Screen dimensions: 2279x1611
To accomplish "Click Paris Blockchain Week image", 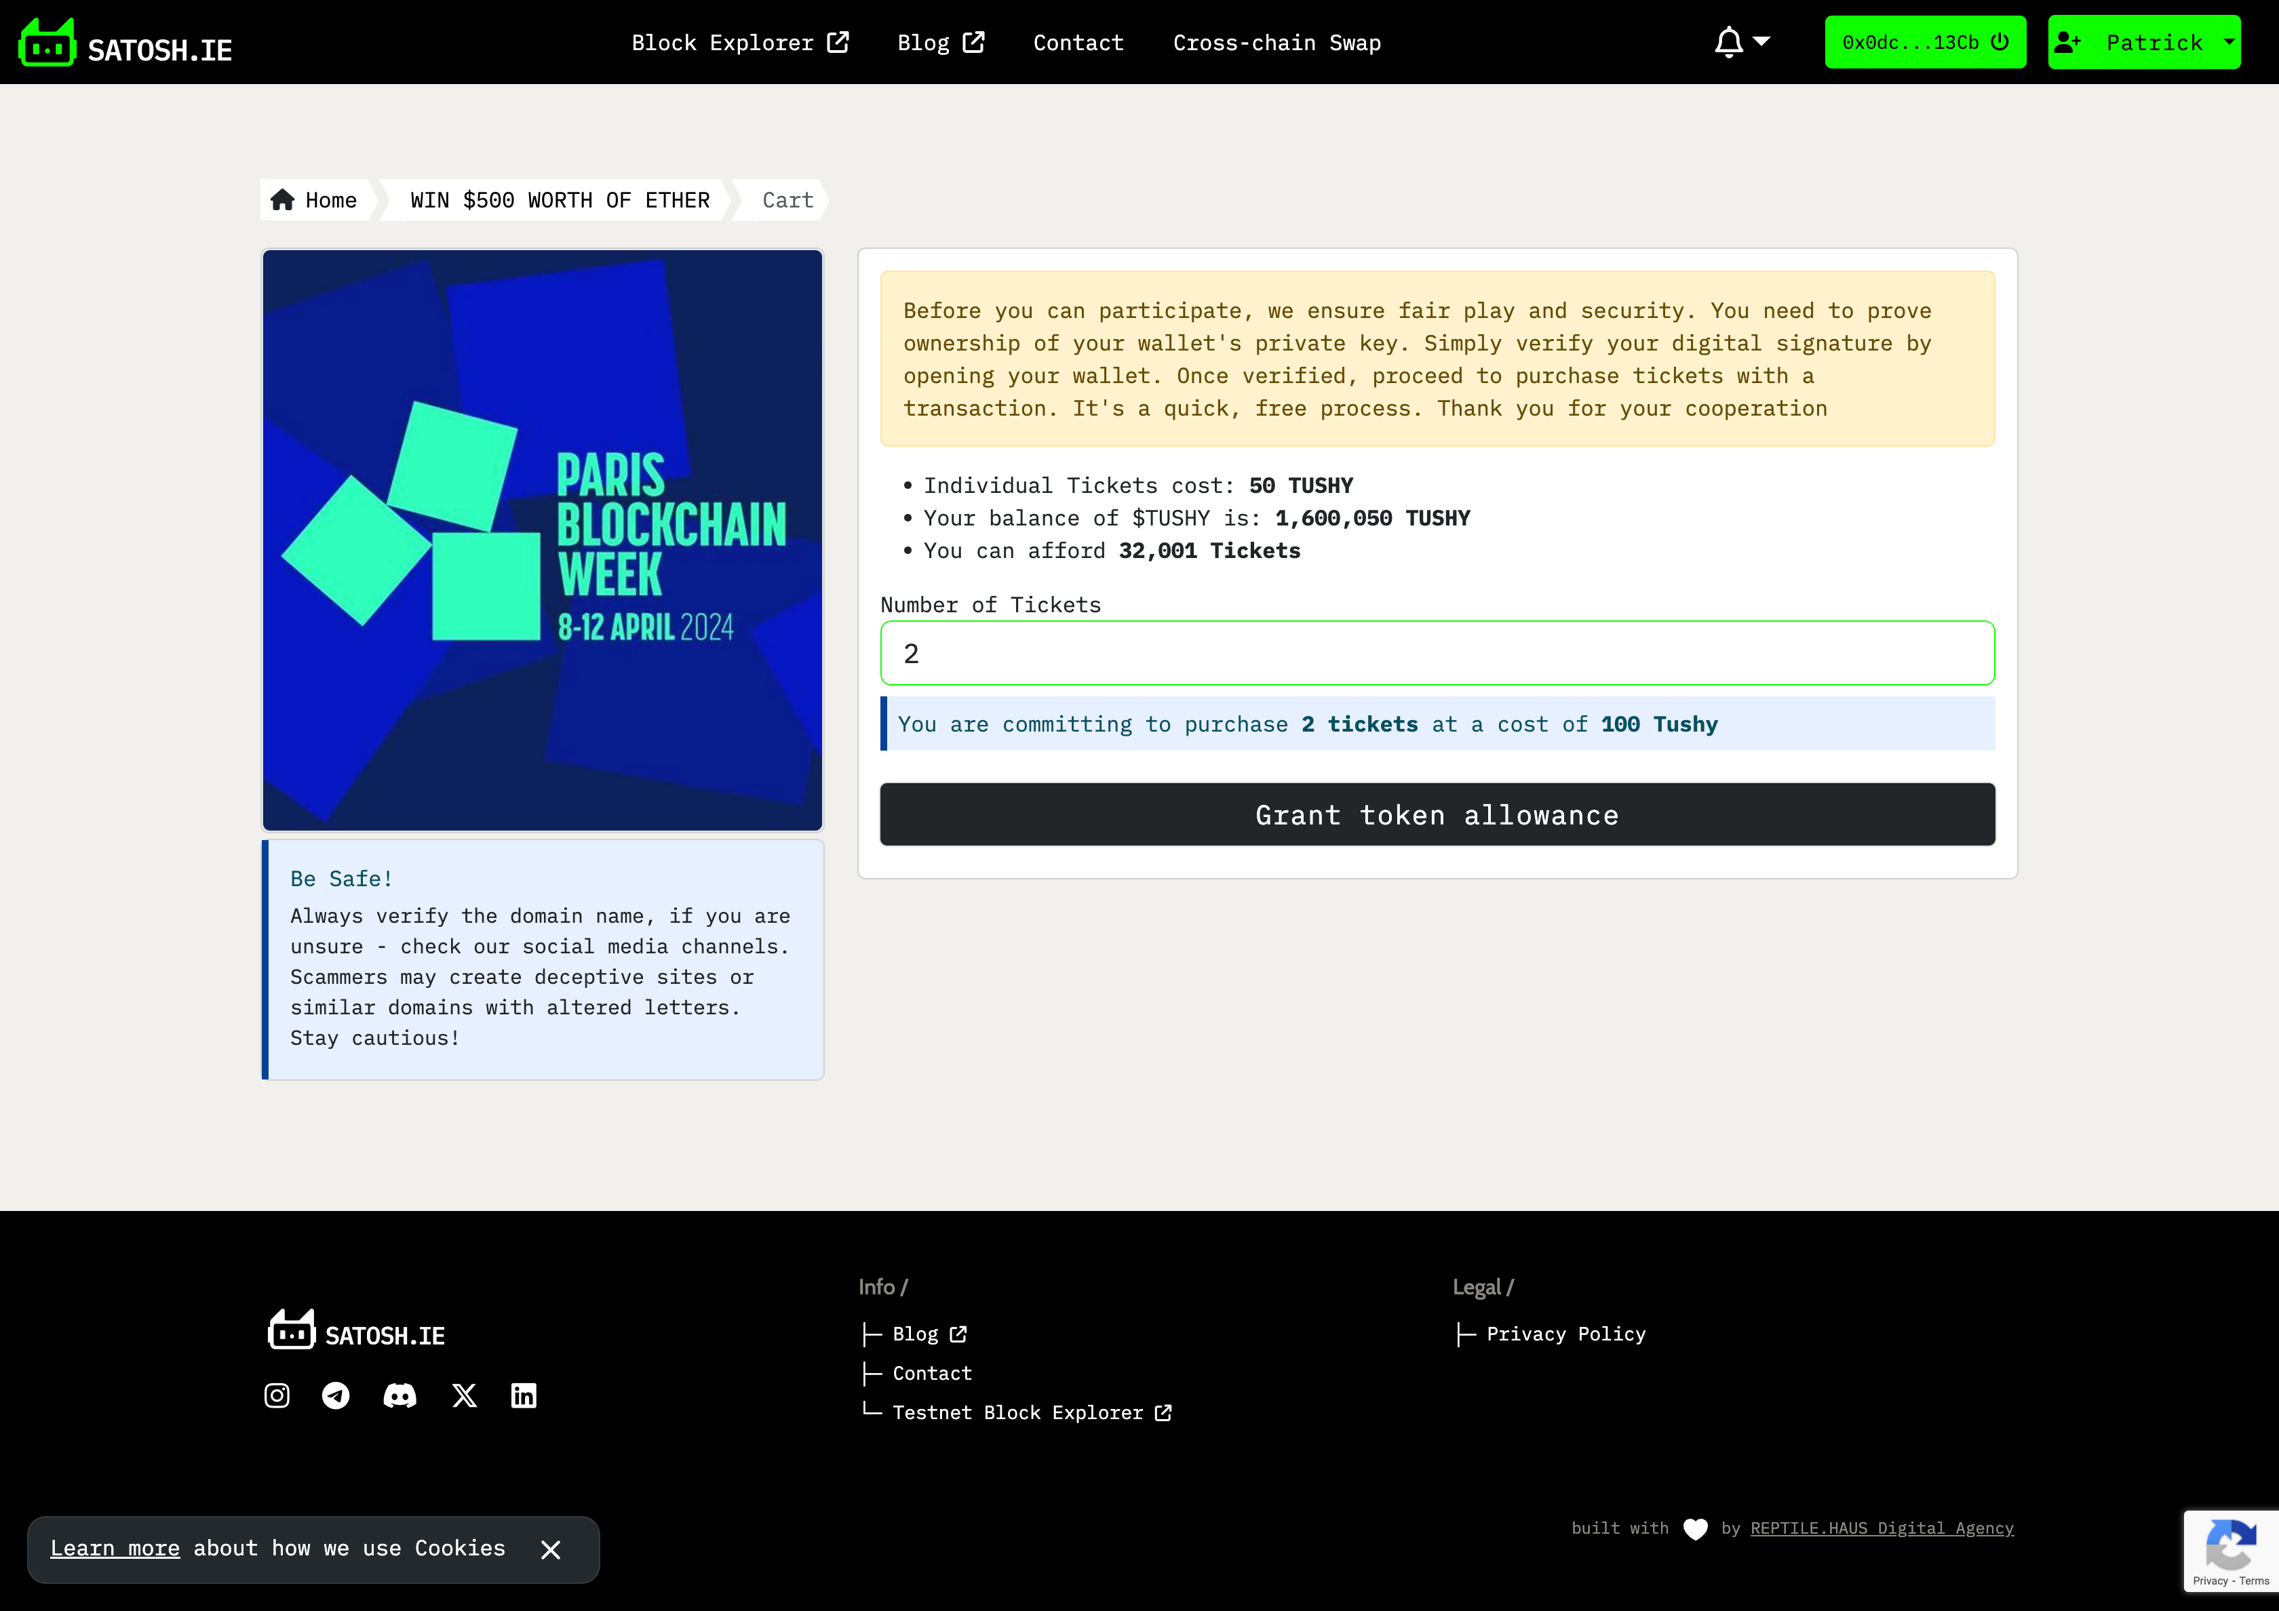I will [x=542, y=540].
